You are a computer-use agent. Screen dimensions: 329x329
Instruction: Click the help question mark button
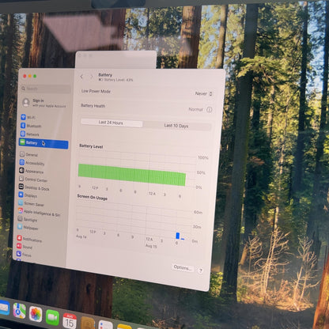point(200,270)
